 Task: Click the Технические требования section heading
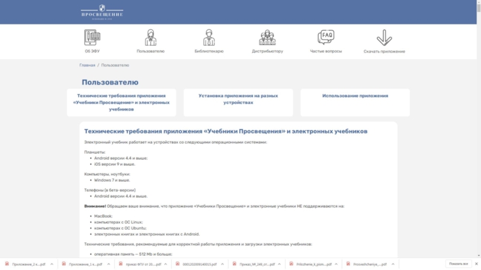tap(226, 131)
